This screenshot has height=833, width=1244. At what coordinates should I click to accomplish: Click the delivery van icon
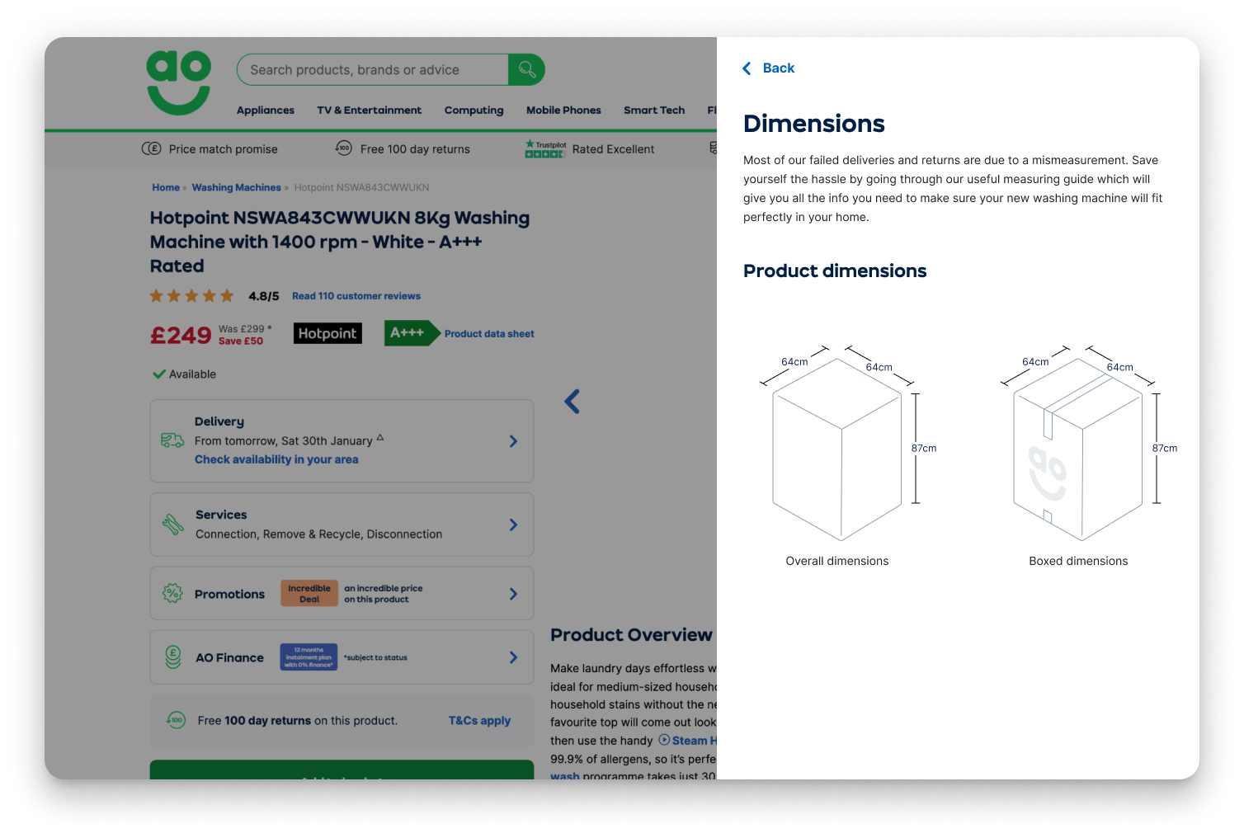pos(172,440)
